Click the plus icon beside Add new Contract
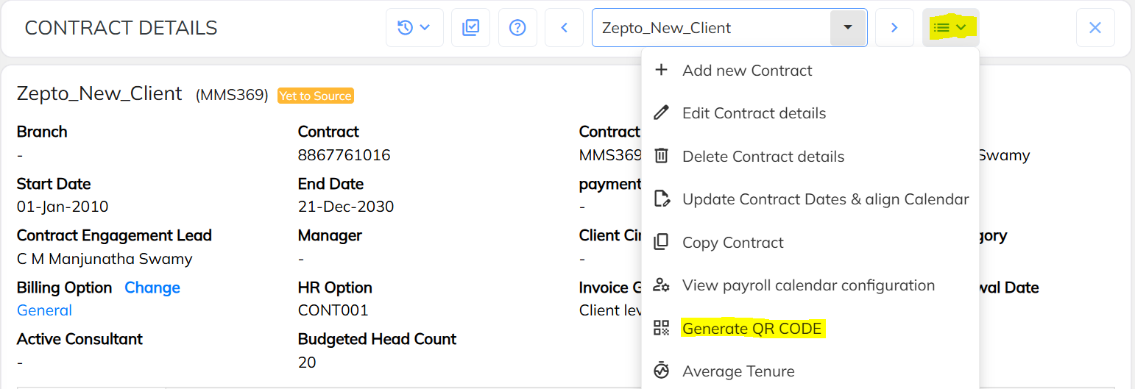 pyautogui.click(x=662, y=70)
